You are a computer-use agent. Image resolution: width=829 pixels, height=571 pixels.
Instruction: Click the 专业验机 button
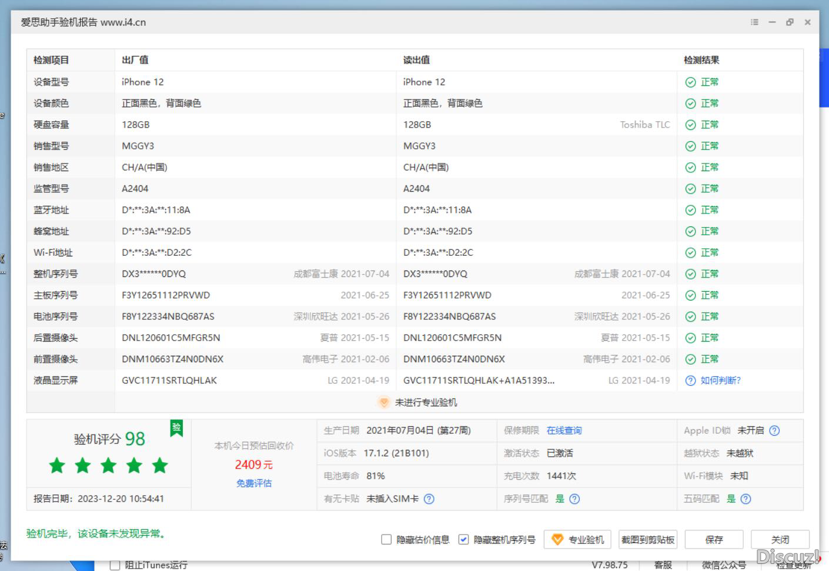[x=577, y=539]
